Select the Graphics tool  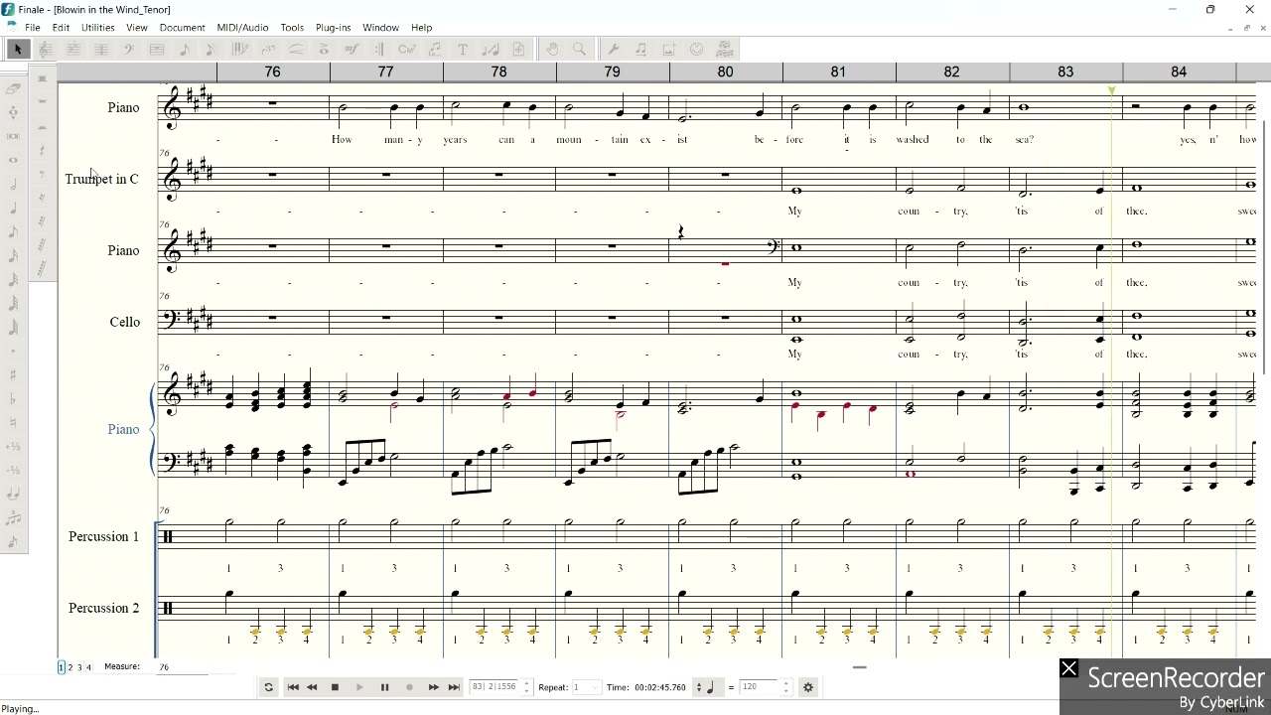(x=668, y=49)
